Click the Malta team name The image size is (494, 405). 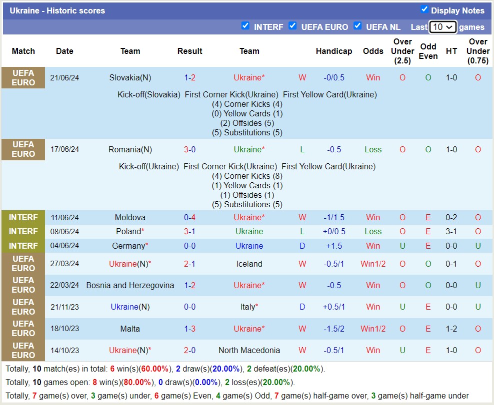point(130,329)
